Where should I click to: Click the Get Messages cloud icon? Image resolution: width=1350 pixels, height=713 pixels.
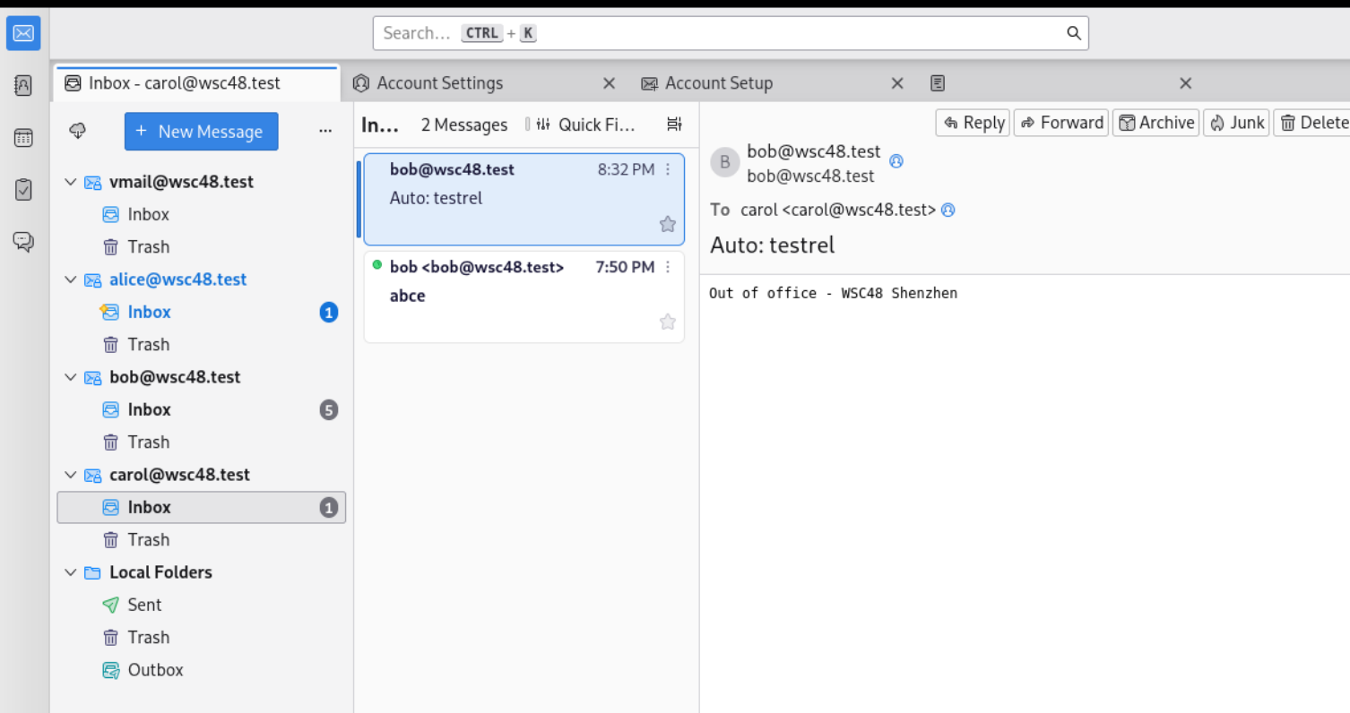[x=78, y=132]
